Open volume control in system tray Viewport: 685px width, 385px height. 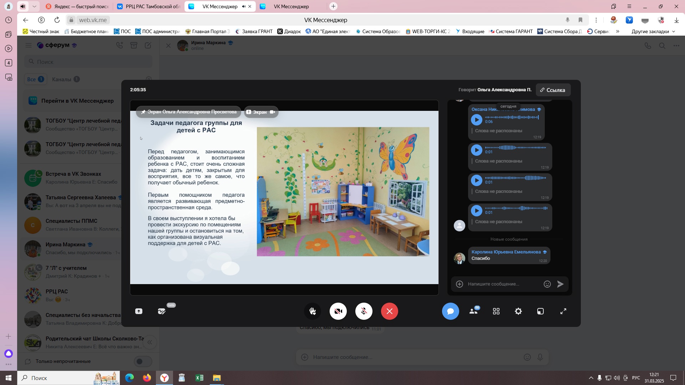tap(617, 378)
